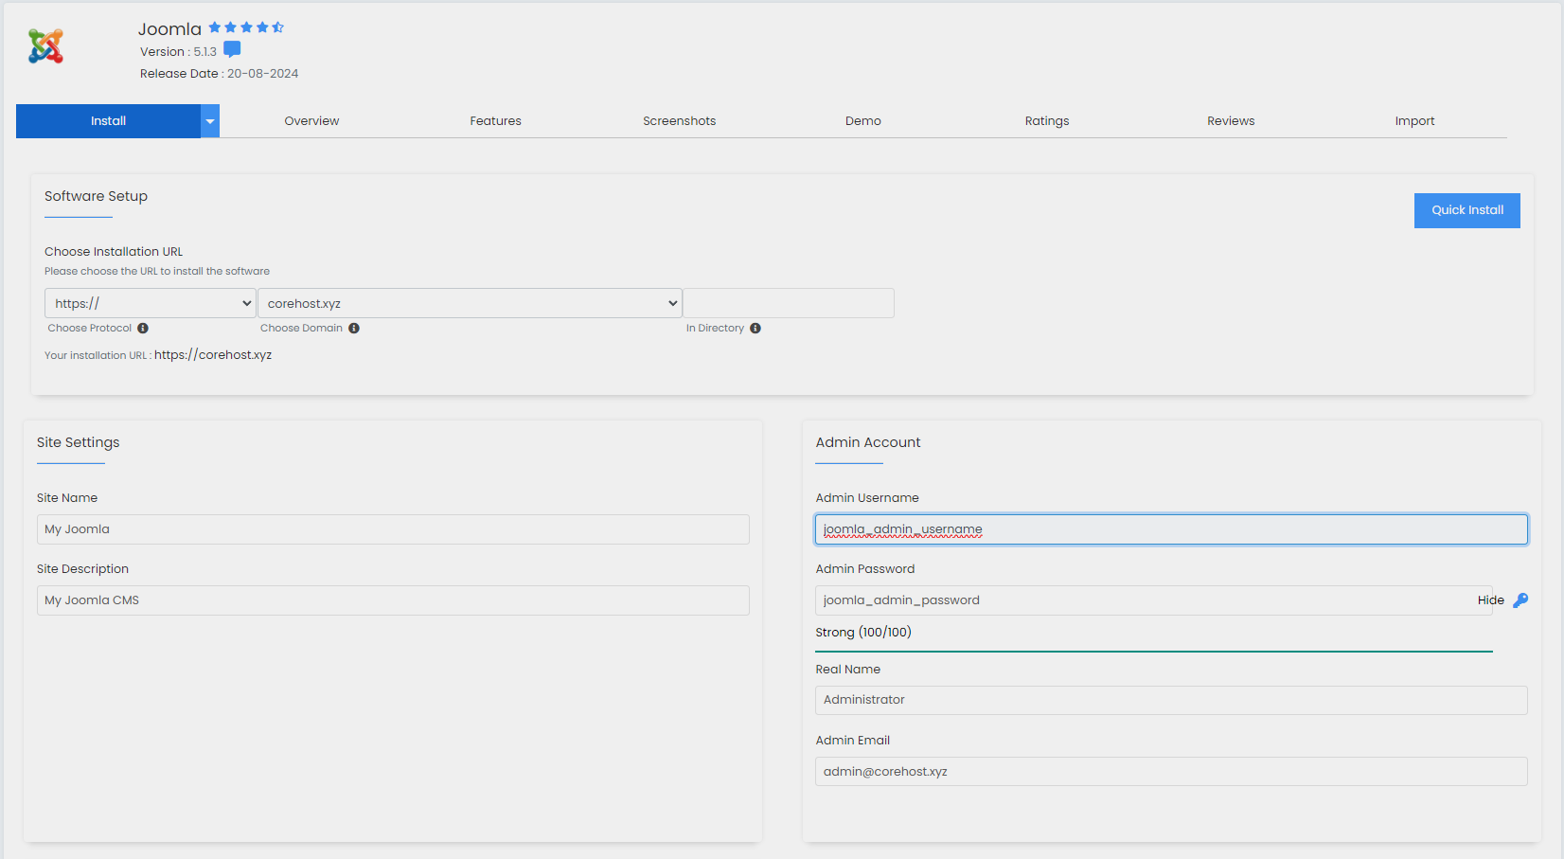This screenshot has width=1564, height=859.
Task: Switch to the Import tab
Action: (1414, 121)
